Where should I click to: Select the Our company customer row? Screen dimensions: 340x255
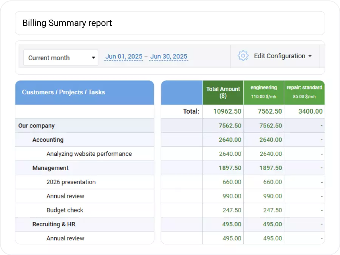click(x=85, y=126)
